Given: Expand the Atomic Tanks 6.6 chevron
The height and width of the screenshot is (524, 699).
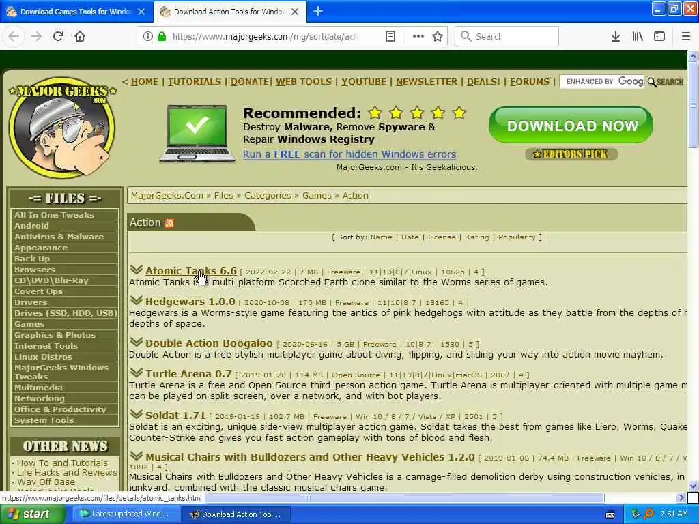Looking at the screenshot, I should coord(137,270).
